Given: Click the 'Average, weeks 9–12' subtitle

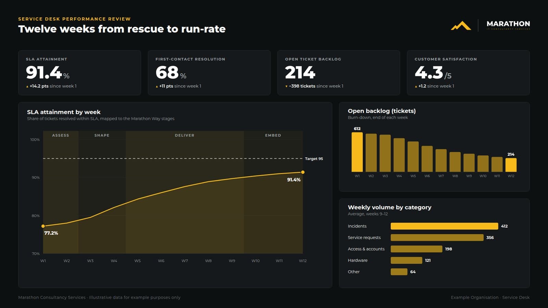Looking at the screenshot, I should 368,214.
